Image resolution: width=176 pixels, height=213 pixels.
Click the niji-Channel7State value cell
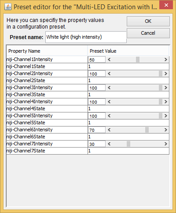click(x=128, y=151)
